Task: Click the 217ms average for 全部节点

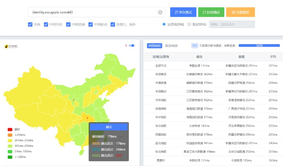Action: [x=273, y=65]
